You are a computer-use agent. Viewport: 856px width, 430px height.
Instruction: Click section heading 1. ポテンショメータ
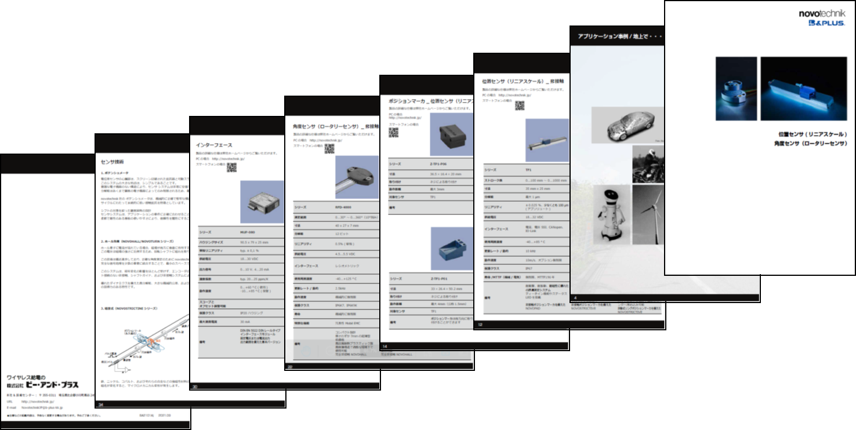[x=115, y=173]
